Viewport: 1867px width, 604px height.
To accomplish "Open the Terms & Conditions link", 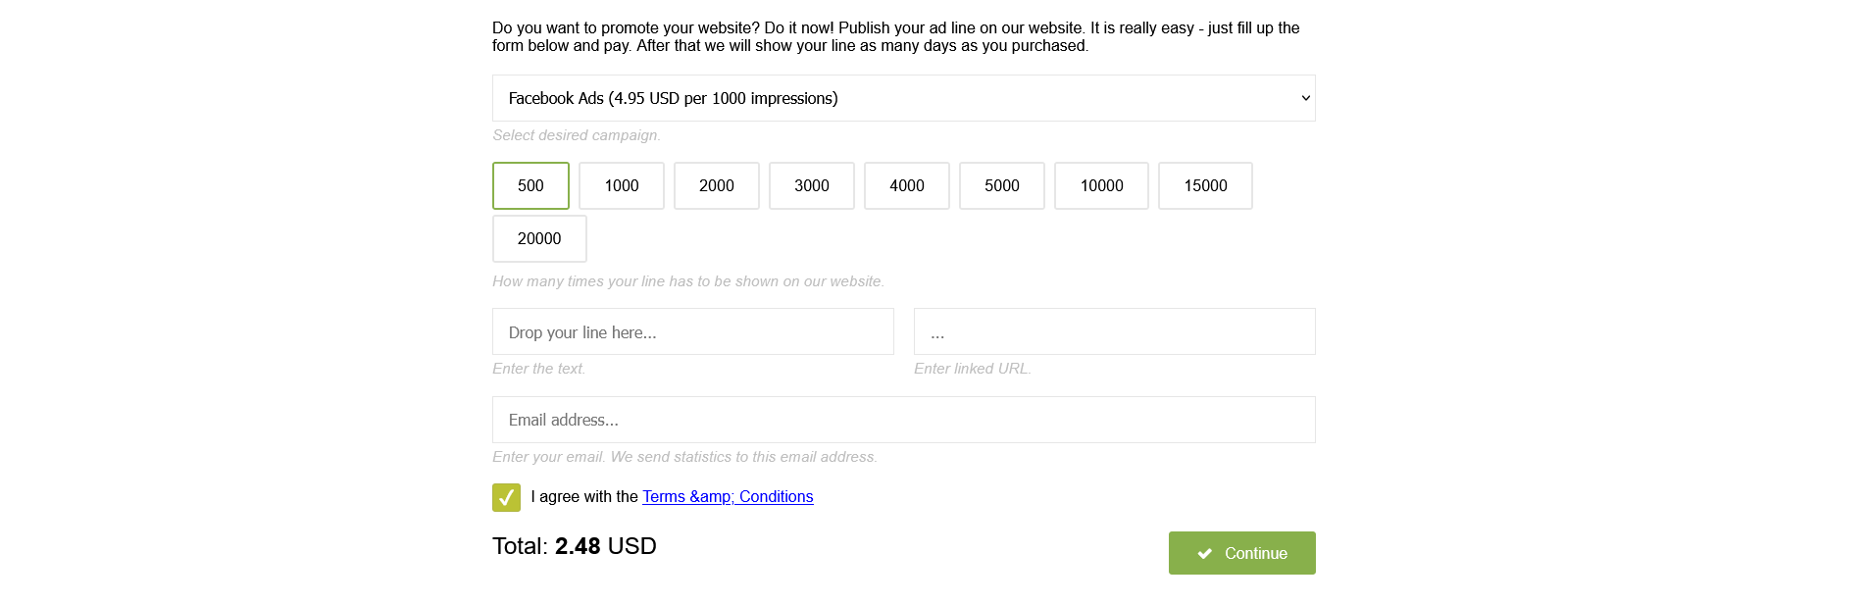I will (x=728, y=497).
